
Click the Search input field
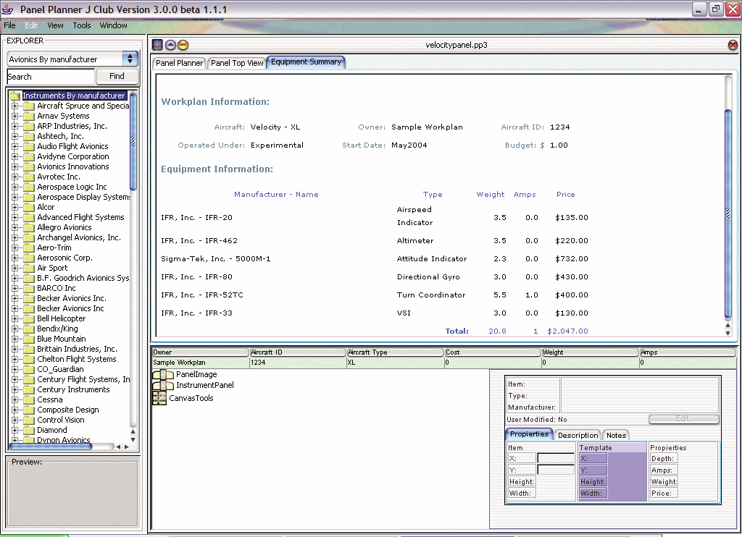click(51, 77)
